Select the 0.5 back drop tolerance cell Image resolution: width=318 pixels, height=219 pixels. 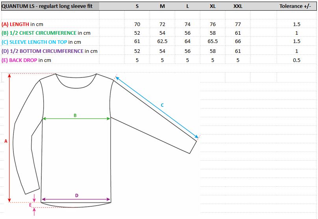[x=296, y=60]
